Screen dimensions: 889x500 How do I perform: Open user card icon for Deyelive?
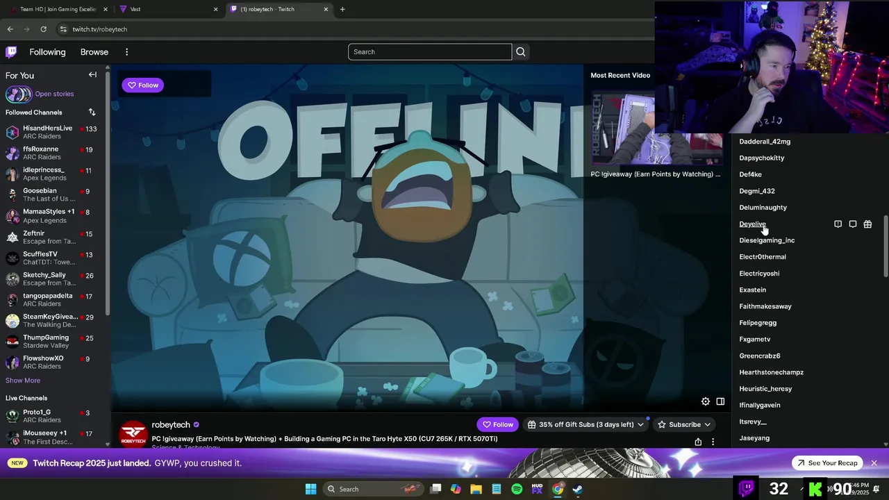coord(838,224)
